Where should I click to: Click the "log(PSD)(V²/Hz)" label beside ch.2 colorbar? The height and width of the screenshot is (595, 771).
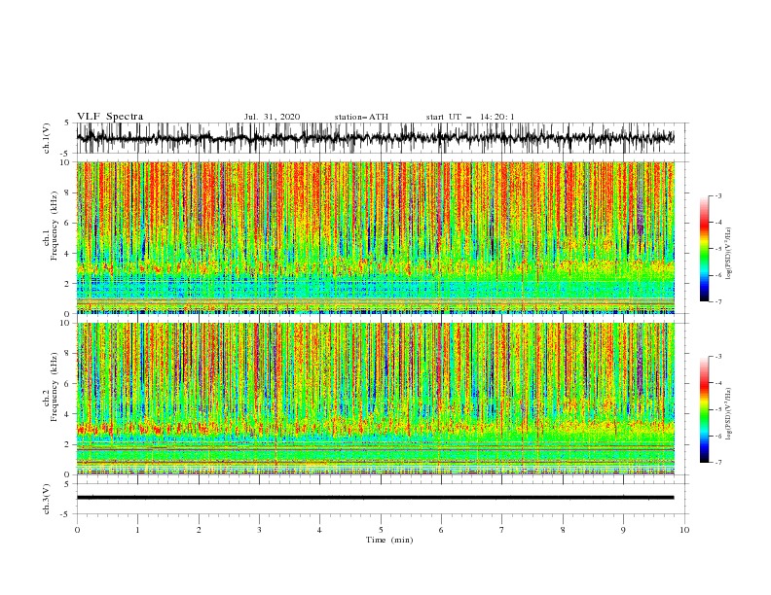coord(729,414)
